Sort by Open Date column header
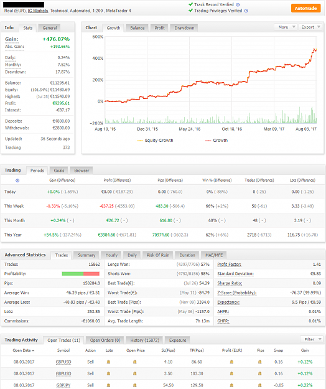This screenshot has height=389, width=326. tap(23, 350)
